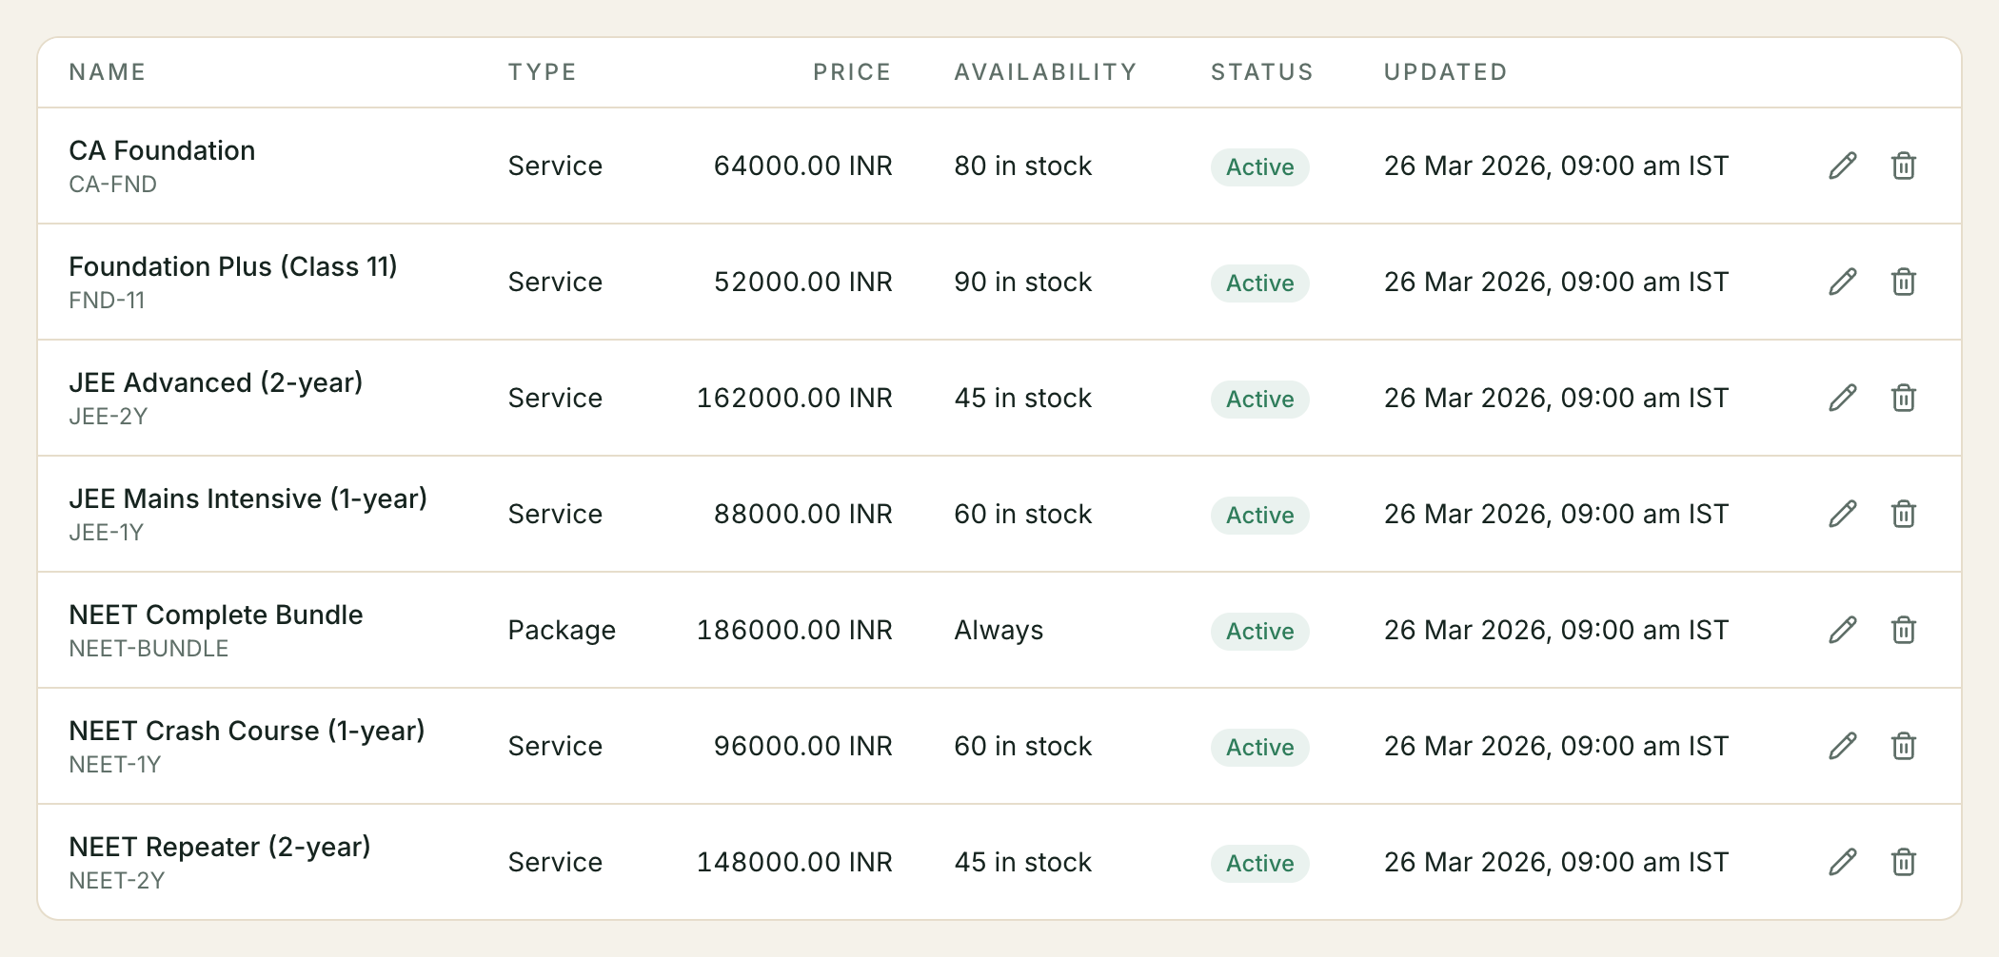Click the 96000.00 INR price
This screenshot has width=1999, height=957.
pyautogui.click(x=803, y=746)
